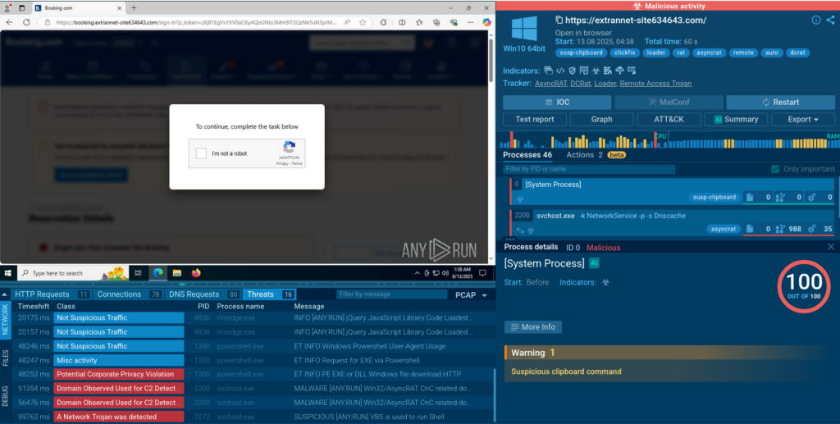Open the task info icon
This screenshot has height=424, width=840.
(816, 20)
